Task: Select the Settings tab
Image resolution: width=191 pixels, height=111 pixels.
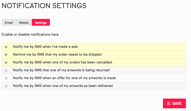Action: (x=41, y=23)
